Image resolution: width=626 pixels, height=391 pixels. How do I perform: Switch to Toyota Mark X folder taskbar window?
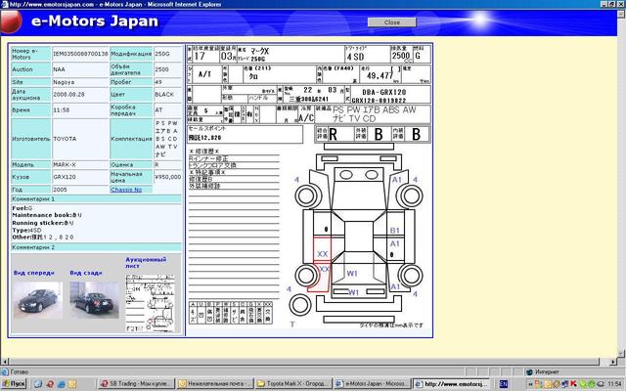tap(293, 384)
